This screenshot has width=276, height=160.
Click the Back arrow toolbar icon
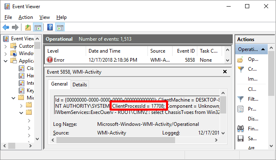click(x=6, y=27)
